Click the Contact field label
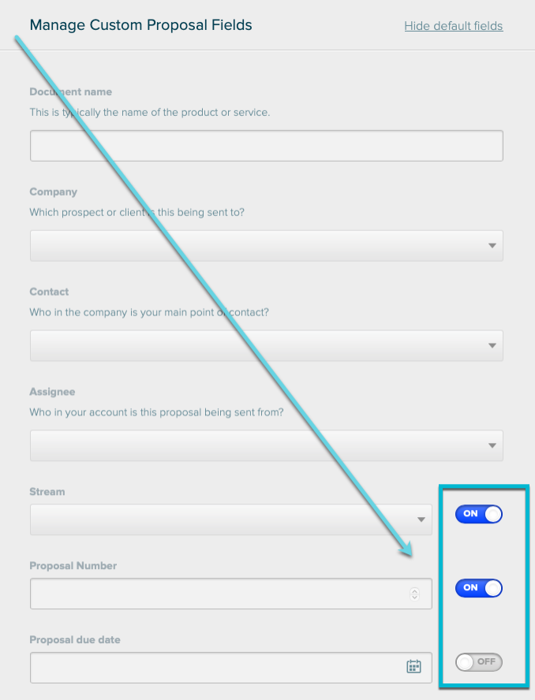The height and width of the screenshot is (700, 535). 49,292
